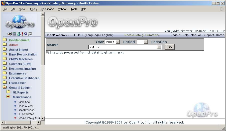
Task: Expand the Location dropdown showing All
Action: tap(125, 47)
